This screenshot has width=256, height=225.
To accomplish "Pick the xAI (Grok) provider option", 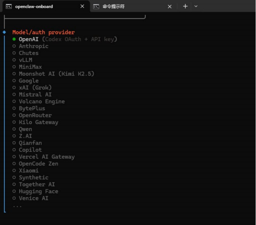I will pyautogui.click(x=14, y=88).
